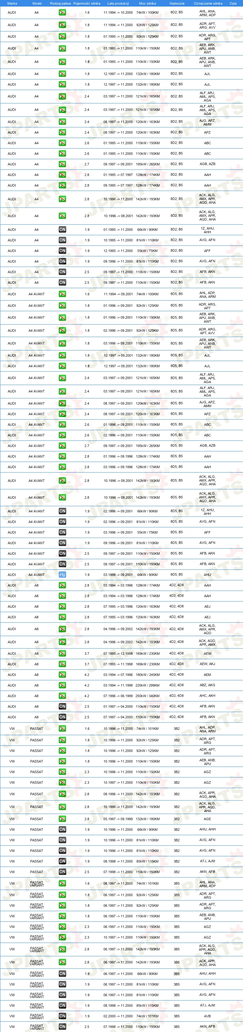243x1032 pixels.
Task: Click diesel ON icon in A4 Avant 66kW 1Z row
Action: tap(62, 511)
